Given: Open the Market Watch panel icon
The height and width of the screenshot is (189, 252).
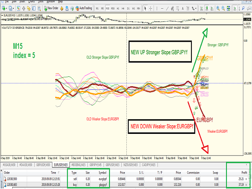Looking at the screenshot, I should tap(19, 8).
